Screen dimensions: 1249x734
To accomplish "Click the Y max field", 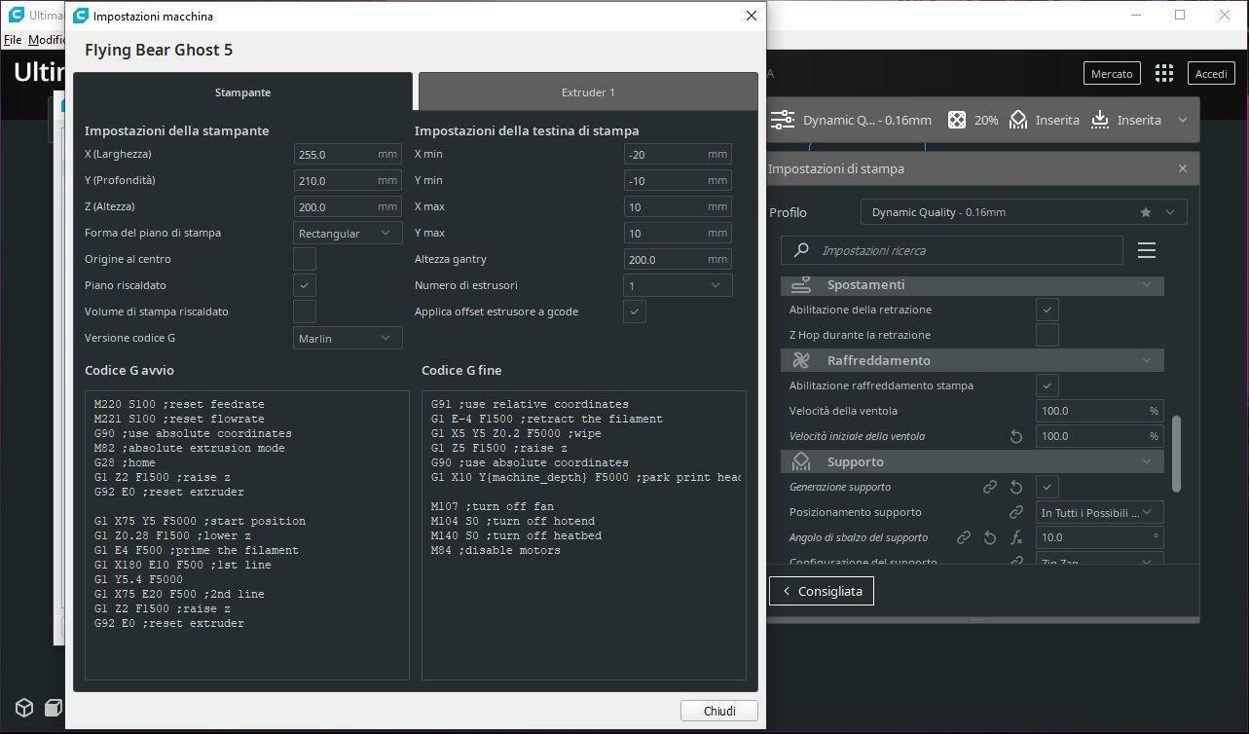I will (x=678, y=233).
